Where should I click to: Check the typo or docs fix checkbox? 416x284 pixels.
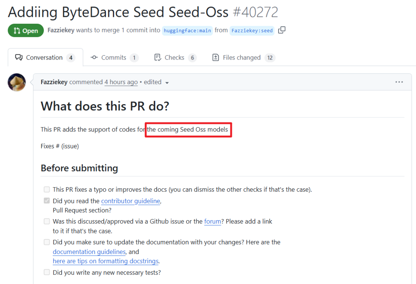point(47,189)
